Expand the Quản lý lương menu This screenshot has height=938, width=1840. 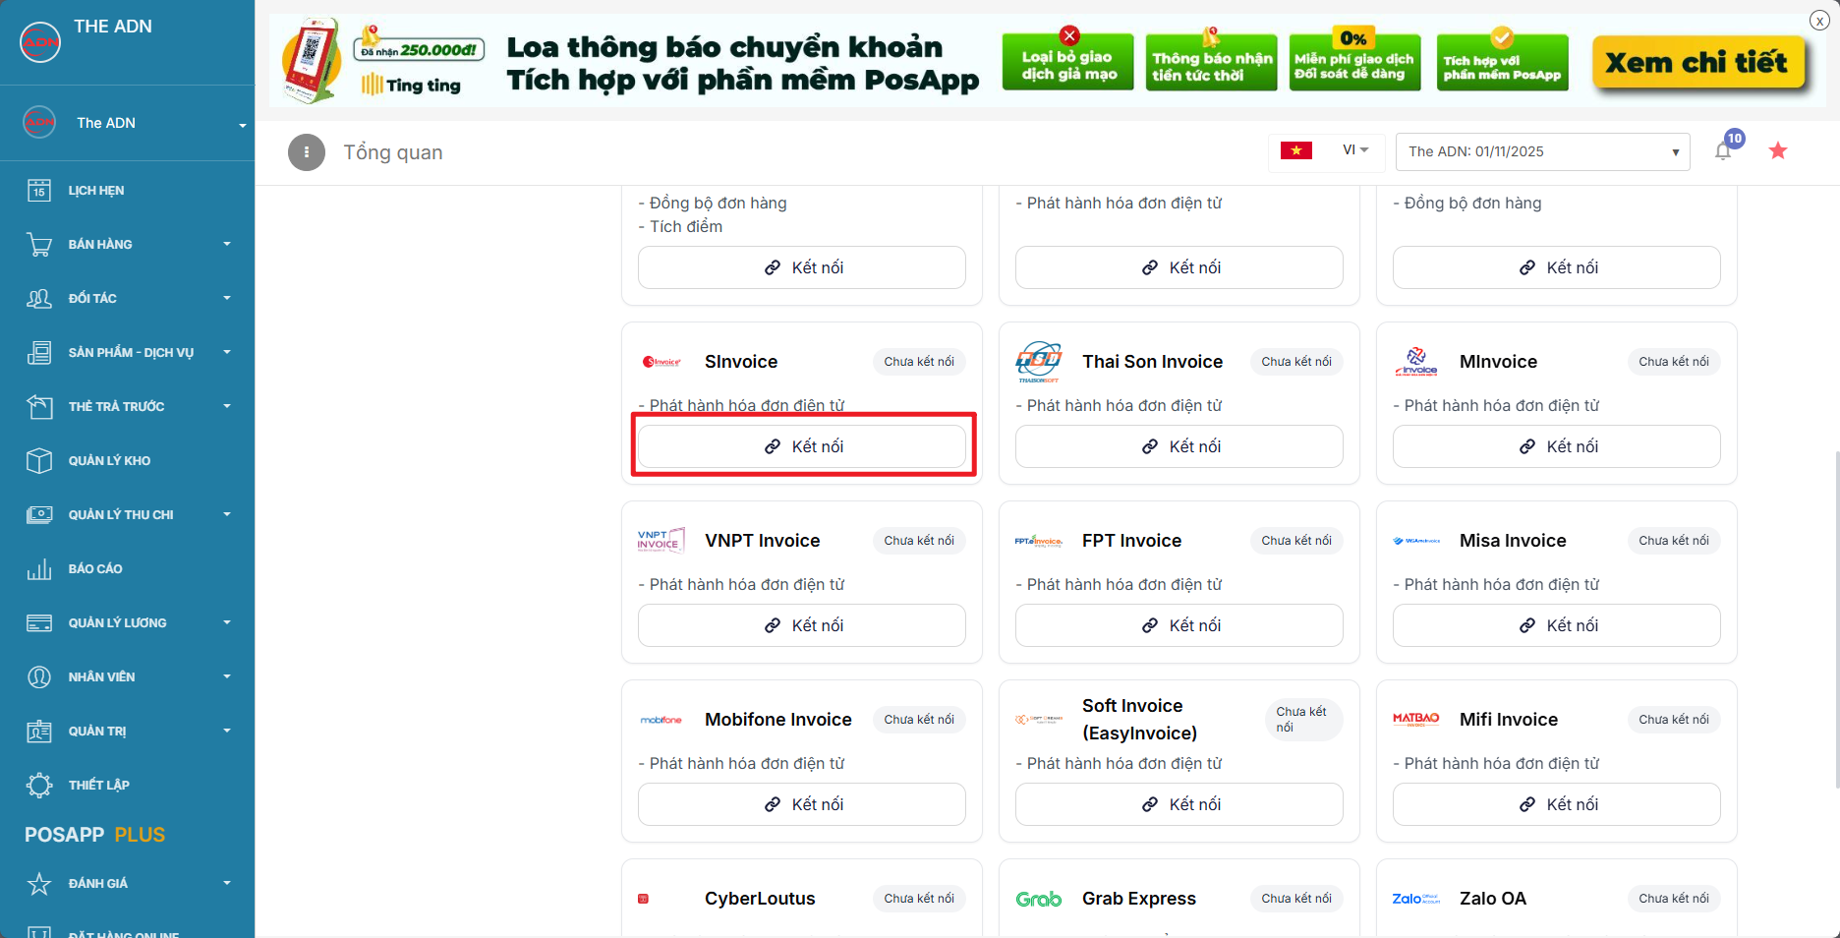pos(128,623)
